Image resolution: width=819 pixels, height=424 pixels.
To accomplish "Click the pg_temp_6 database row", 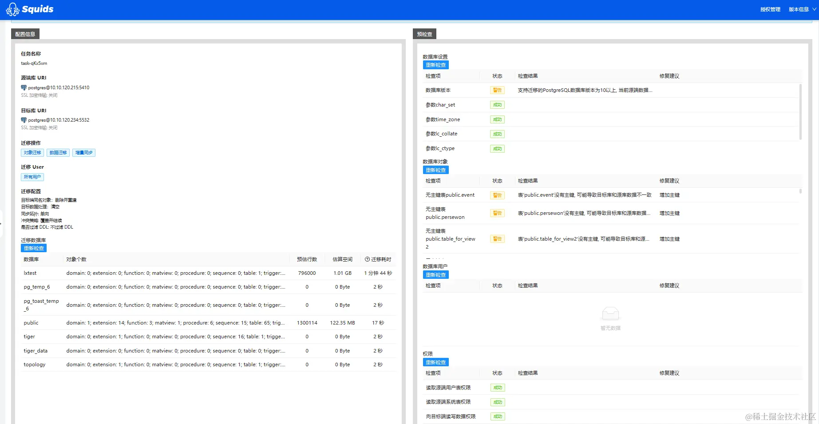I will coord(208,287).
